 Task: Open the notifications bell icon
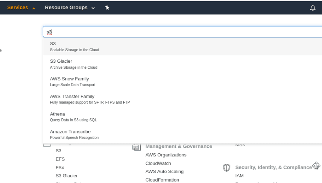[x=313, y=8]
